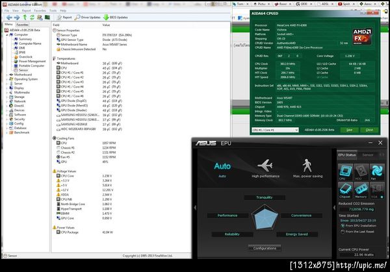Open BIOS Updates in the toolbar
The image size is (390, 272).
pyautogui.click(x=116, y=18)
